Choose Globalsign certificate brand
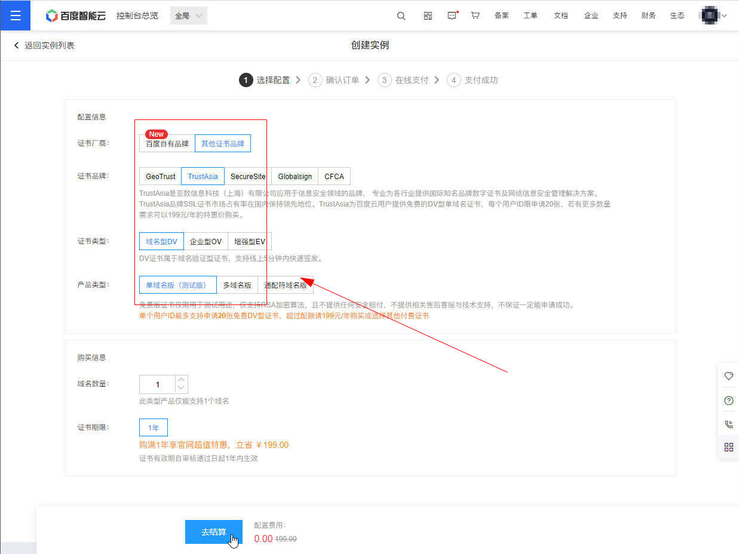This screenshot has height=554, width=739. click(295, 177)
